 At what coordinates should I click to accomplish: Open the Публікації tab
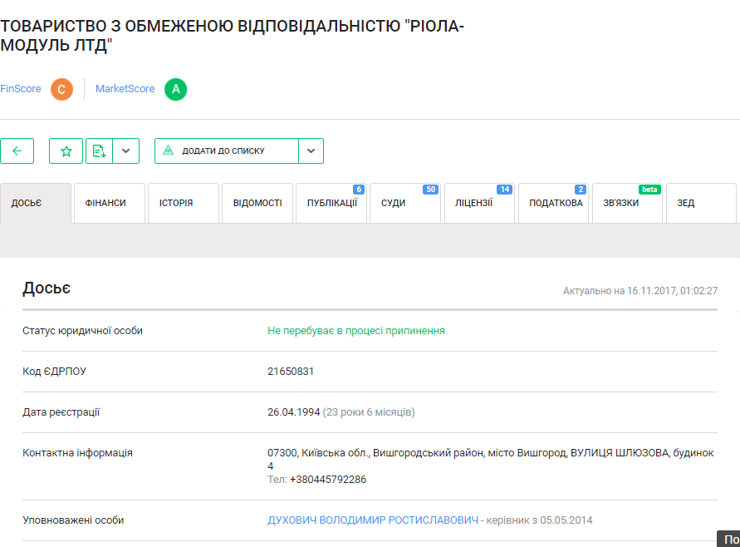pos(331,203)
